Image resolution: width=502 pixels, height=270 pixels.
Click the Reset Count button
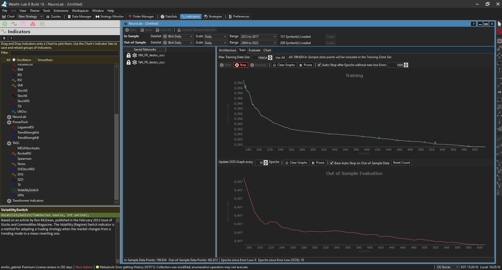coord(401,163)
